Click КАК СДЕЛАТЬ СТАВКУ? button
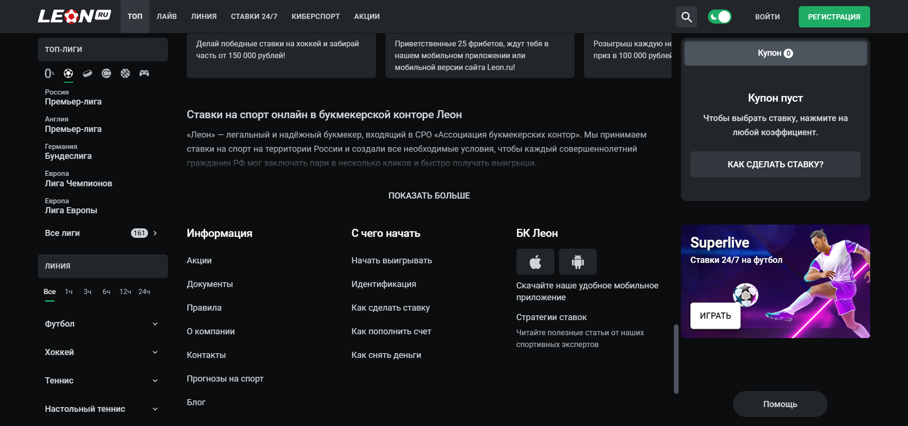Screen dimensions: 908x426 (x=776, y=165)
